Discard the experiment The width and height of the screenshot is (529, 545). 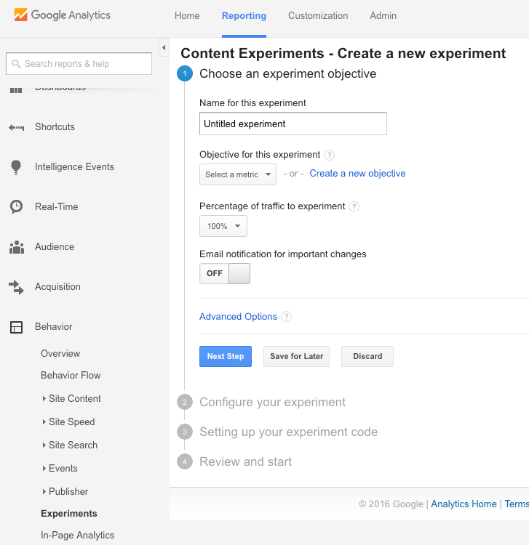[367, 356]
